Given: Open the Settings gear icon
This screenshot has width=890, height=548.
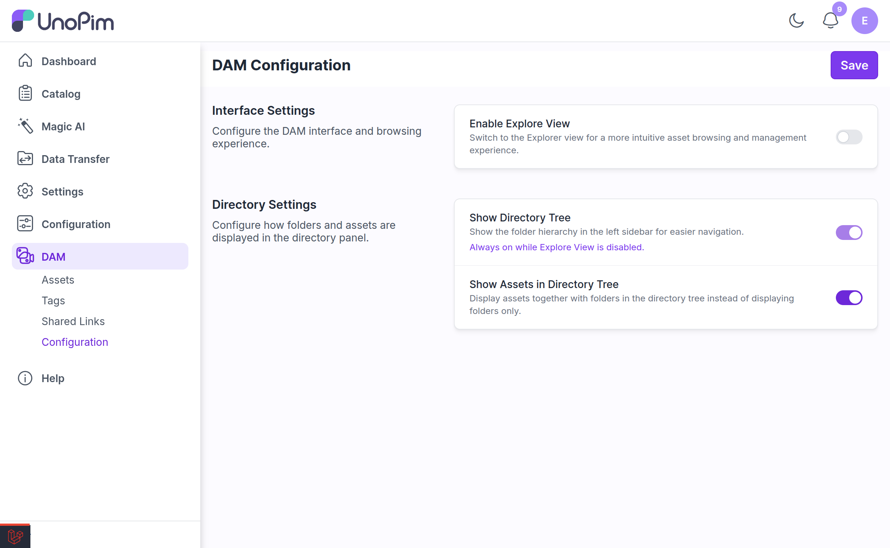Looking at the screenshot, I should (25, 191).
